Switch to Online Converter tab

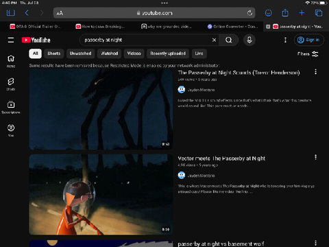click(233, 27)
